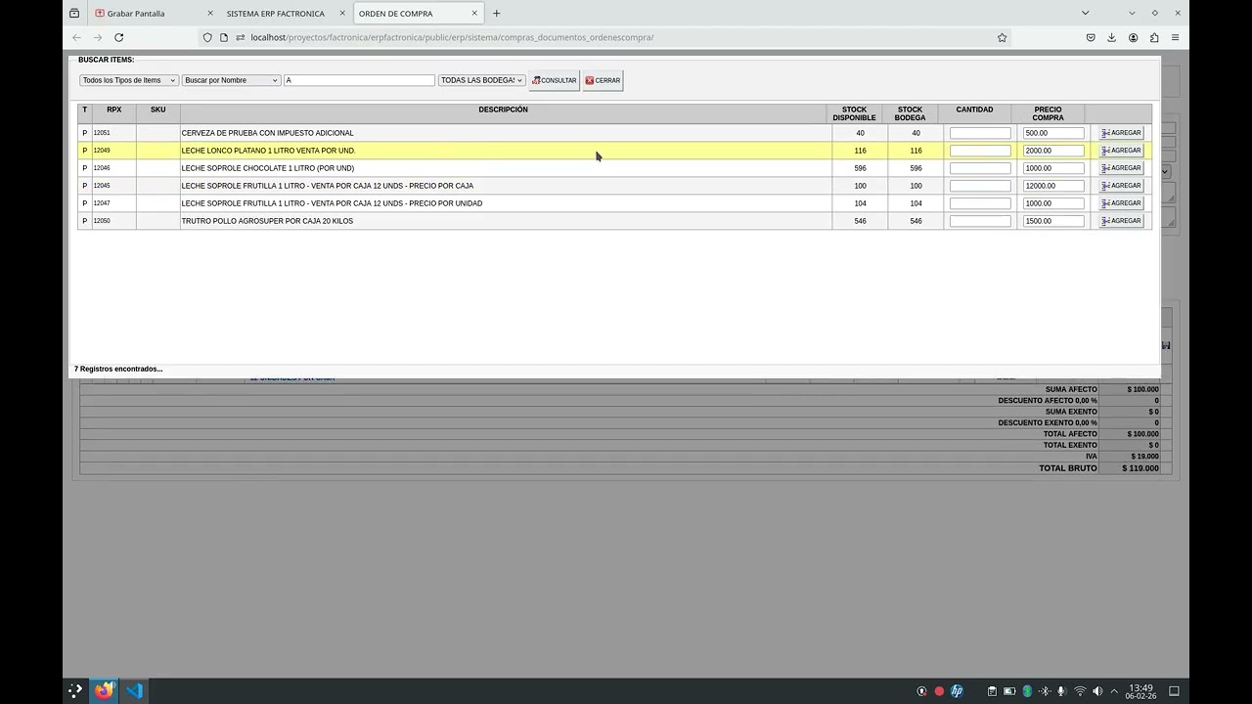Open the volume tray icon
The width and height of the screenshot is (1252, 704).
click(1097, 691)
